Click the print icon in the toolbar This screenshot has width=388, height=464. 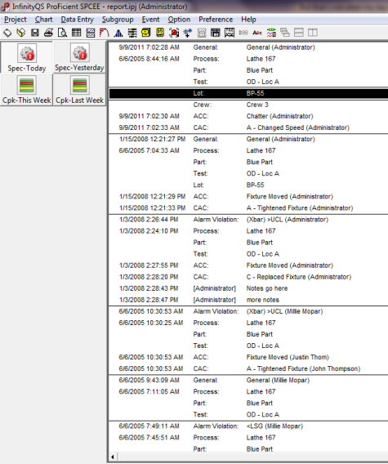48,33
